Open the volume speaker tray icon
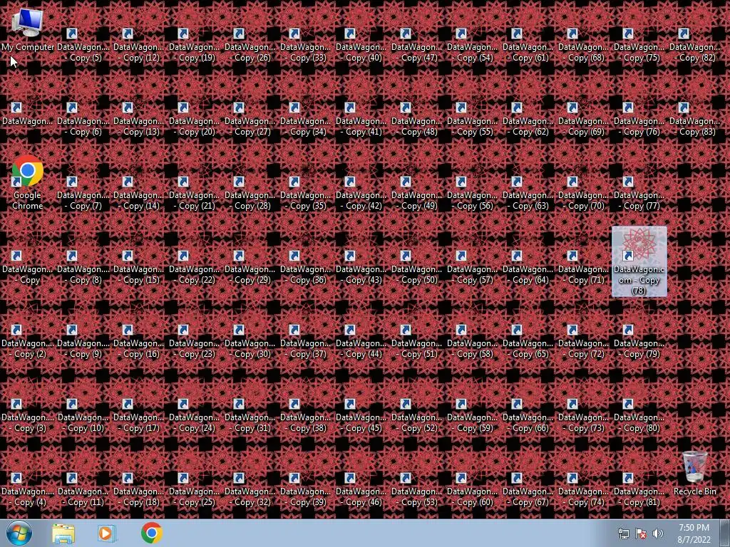This screenshot has width=730, height=547. point(657,534)
